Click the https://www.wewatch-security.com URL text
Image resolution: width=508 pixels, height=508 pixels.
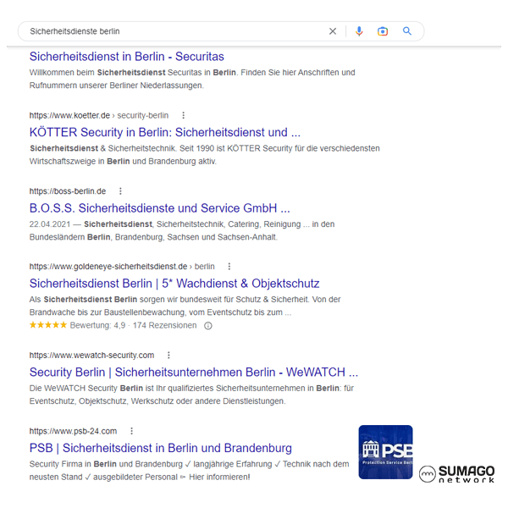tap(91, 355)
